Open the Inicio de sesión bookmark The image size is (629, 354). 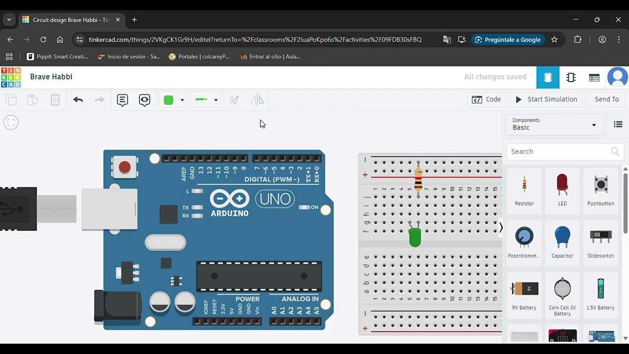click(x=129, y=57)
